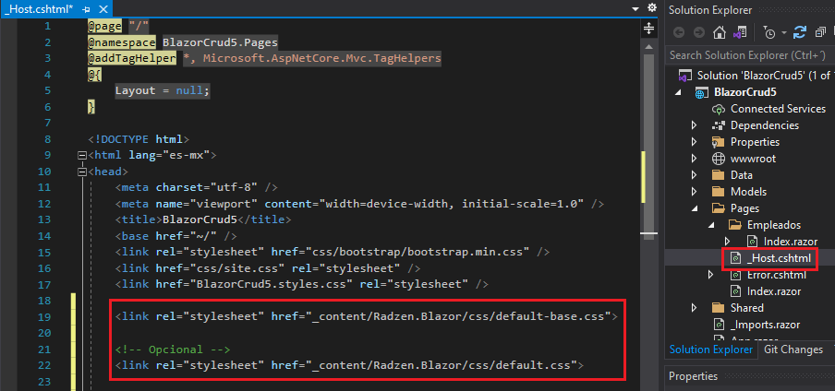Image resolution: width=835 pixels, height=391 pixels.
Task: Open editor window settings gear
Action: [x=651, y=7]
